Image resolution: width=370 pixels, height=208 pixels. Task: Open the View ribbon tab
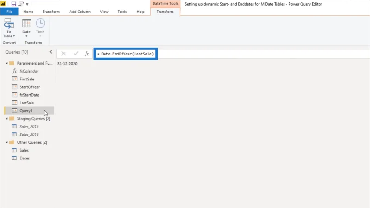(104, 12)
